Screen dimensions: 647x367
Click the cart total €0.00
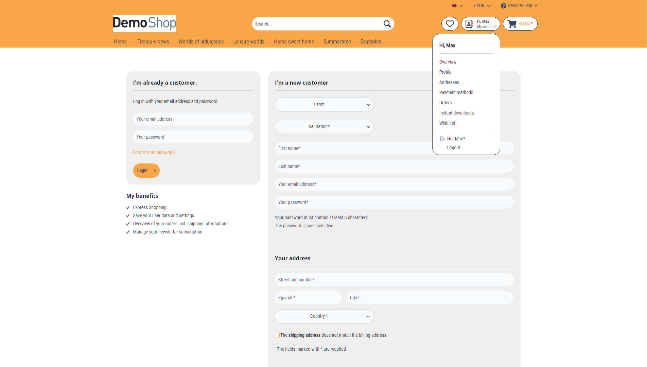(x=526, y=24)
